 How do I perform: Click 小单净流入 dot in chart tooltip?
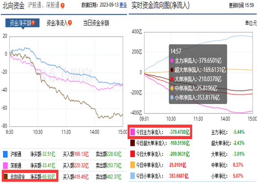coord(172,98)
